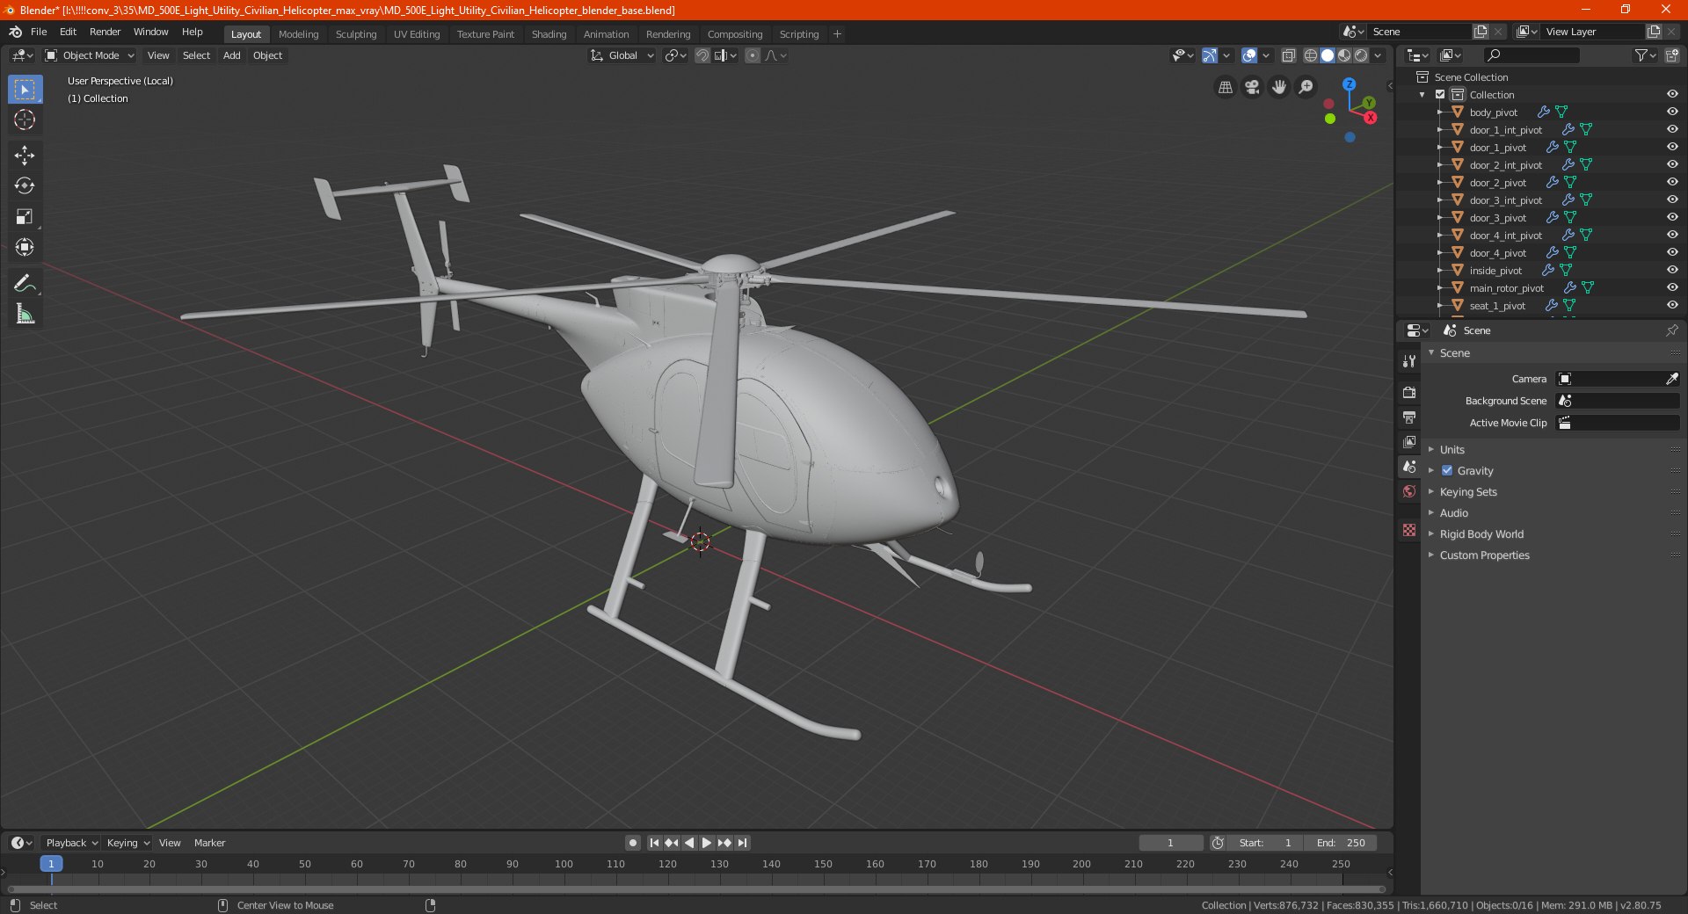Screen dimensions: 1688x914
Task: Hide main_rotor_pivot in viewport
Action: pos(1672,288)
